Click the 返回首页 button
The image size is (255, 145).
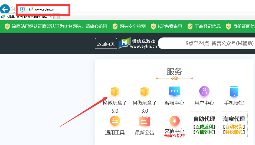click(106, 44)
